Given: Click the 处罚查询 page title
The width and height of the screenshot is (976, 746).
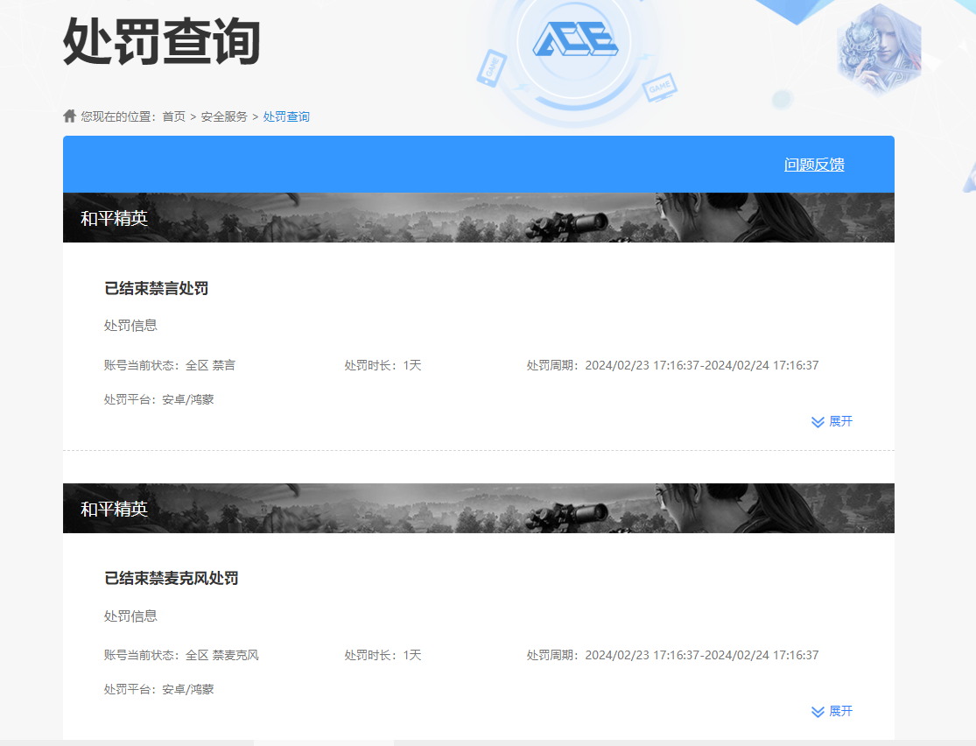Looking at the screenshot, I should (x=161, y=42).
